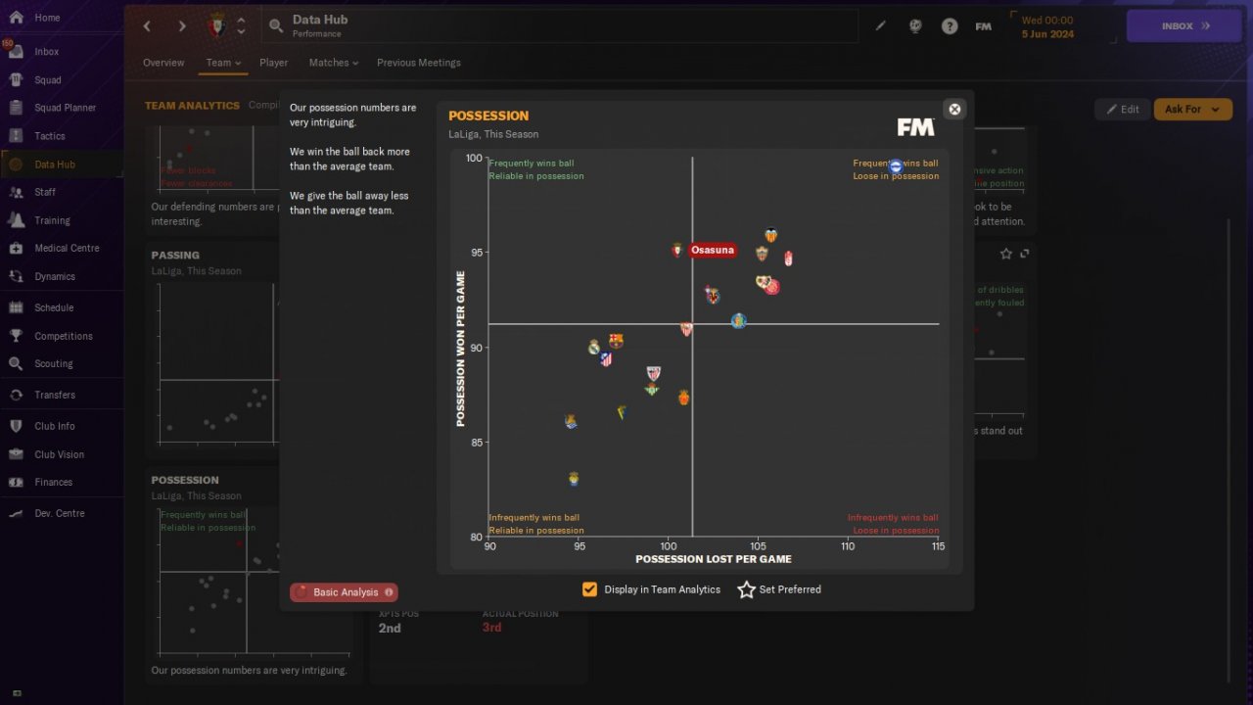
Task: Click the lowest team badge on the chart
Action: (x=574, y=479)
